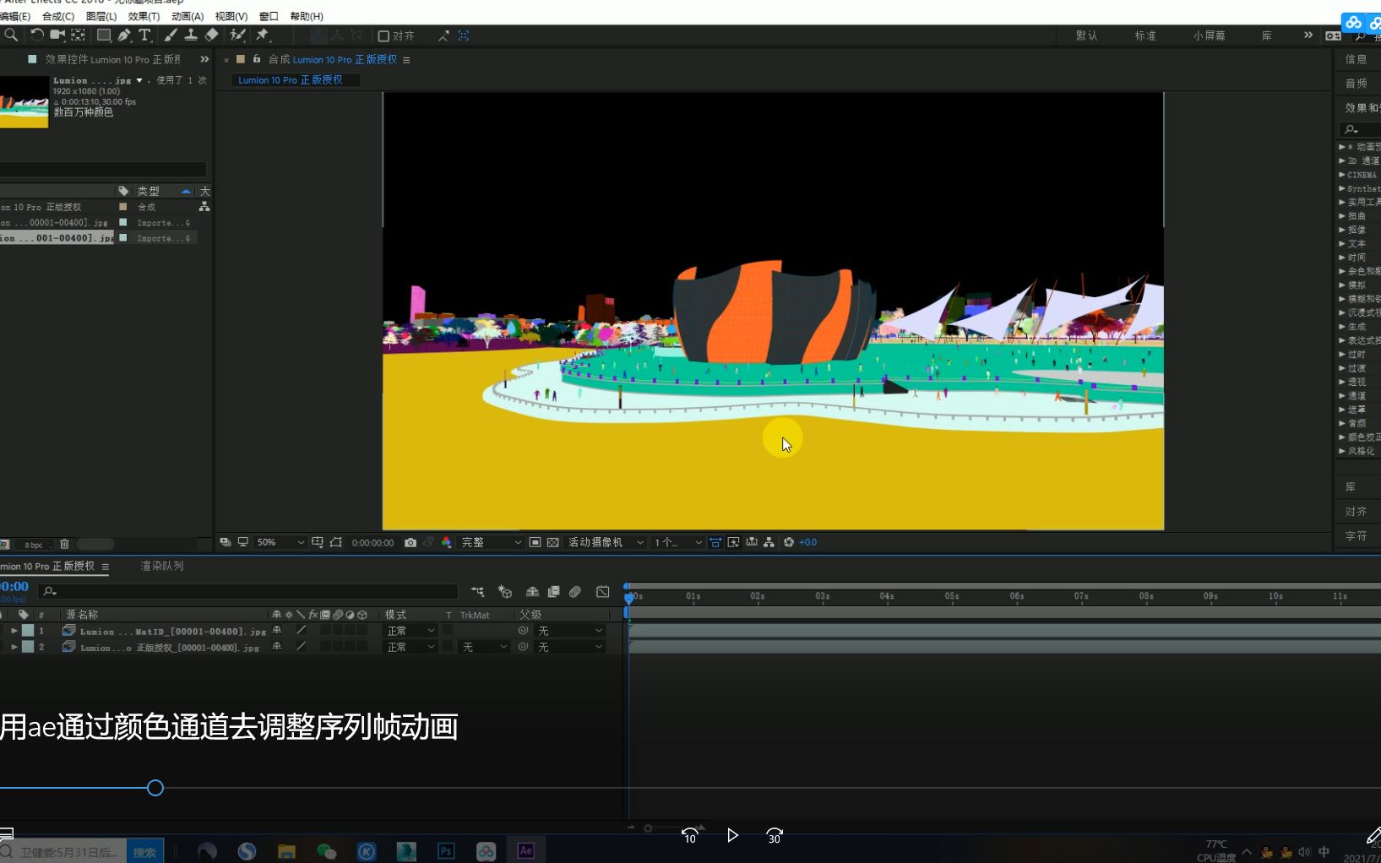Open blend mode dropdown for layer 2

pyautogui.click(x=410, y=647)
